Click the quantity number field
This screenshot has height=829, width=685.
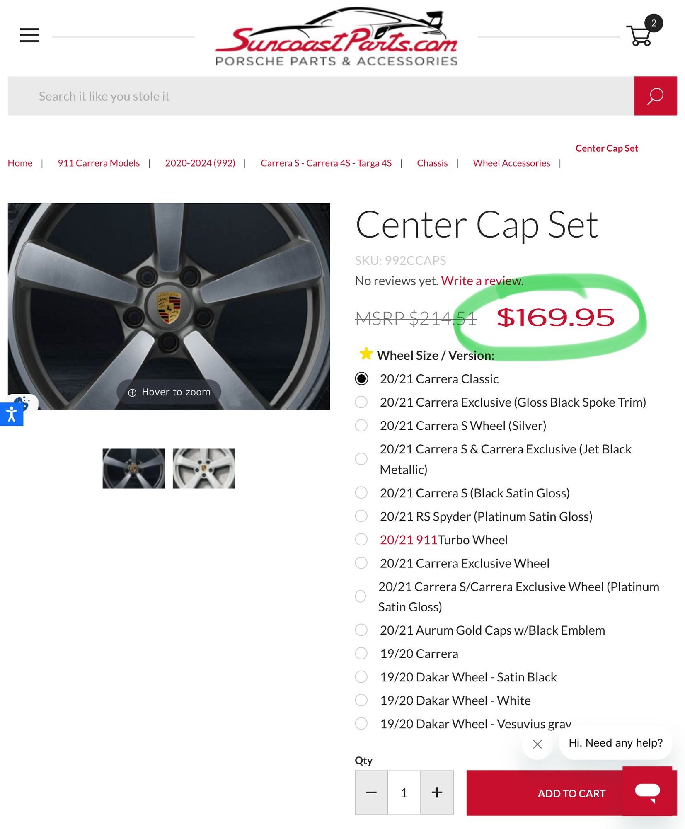(404, 793)
